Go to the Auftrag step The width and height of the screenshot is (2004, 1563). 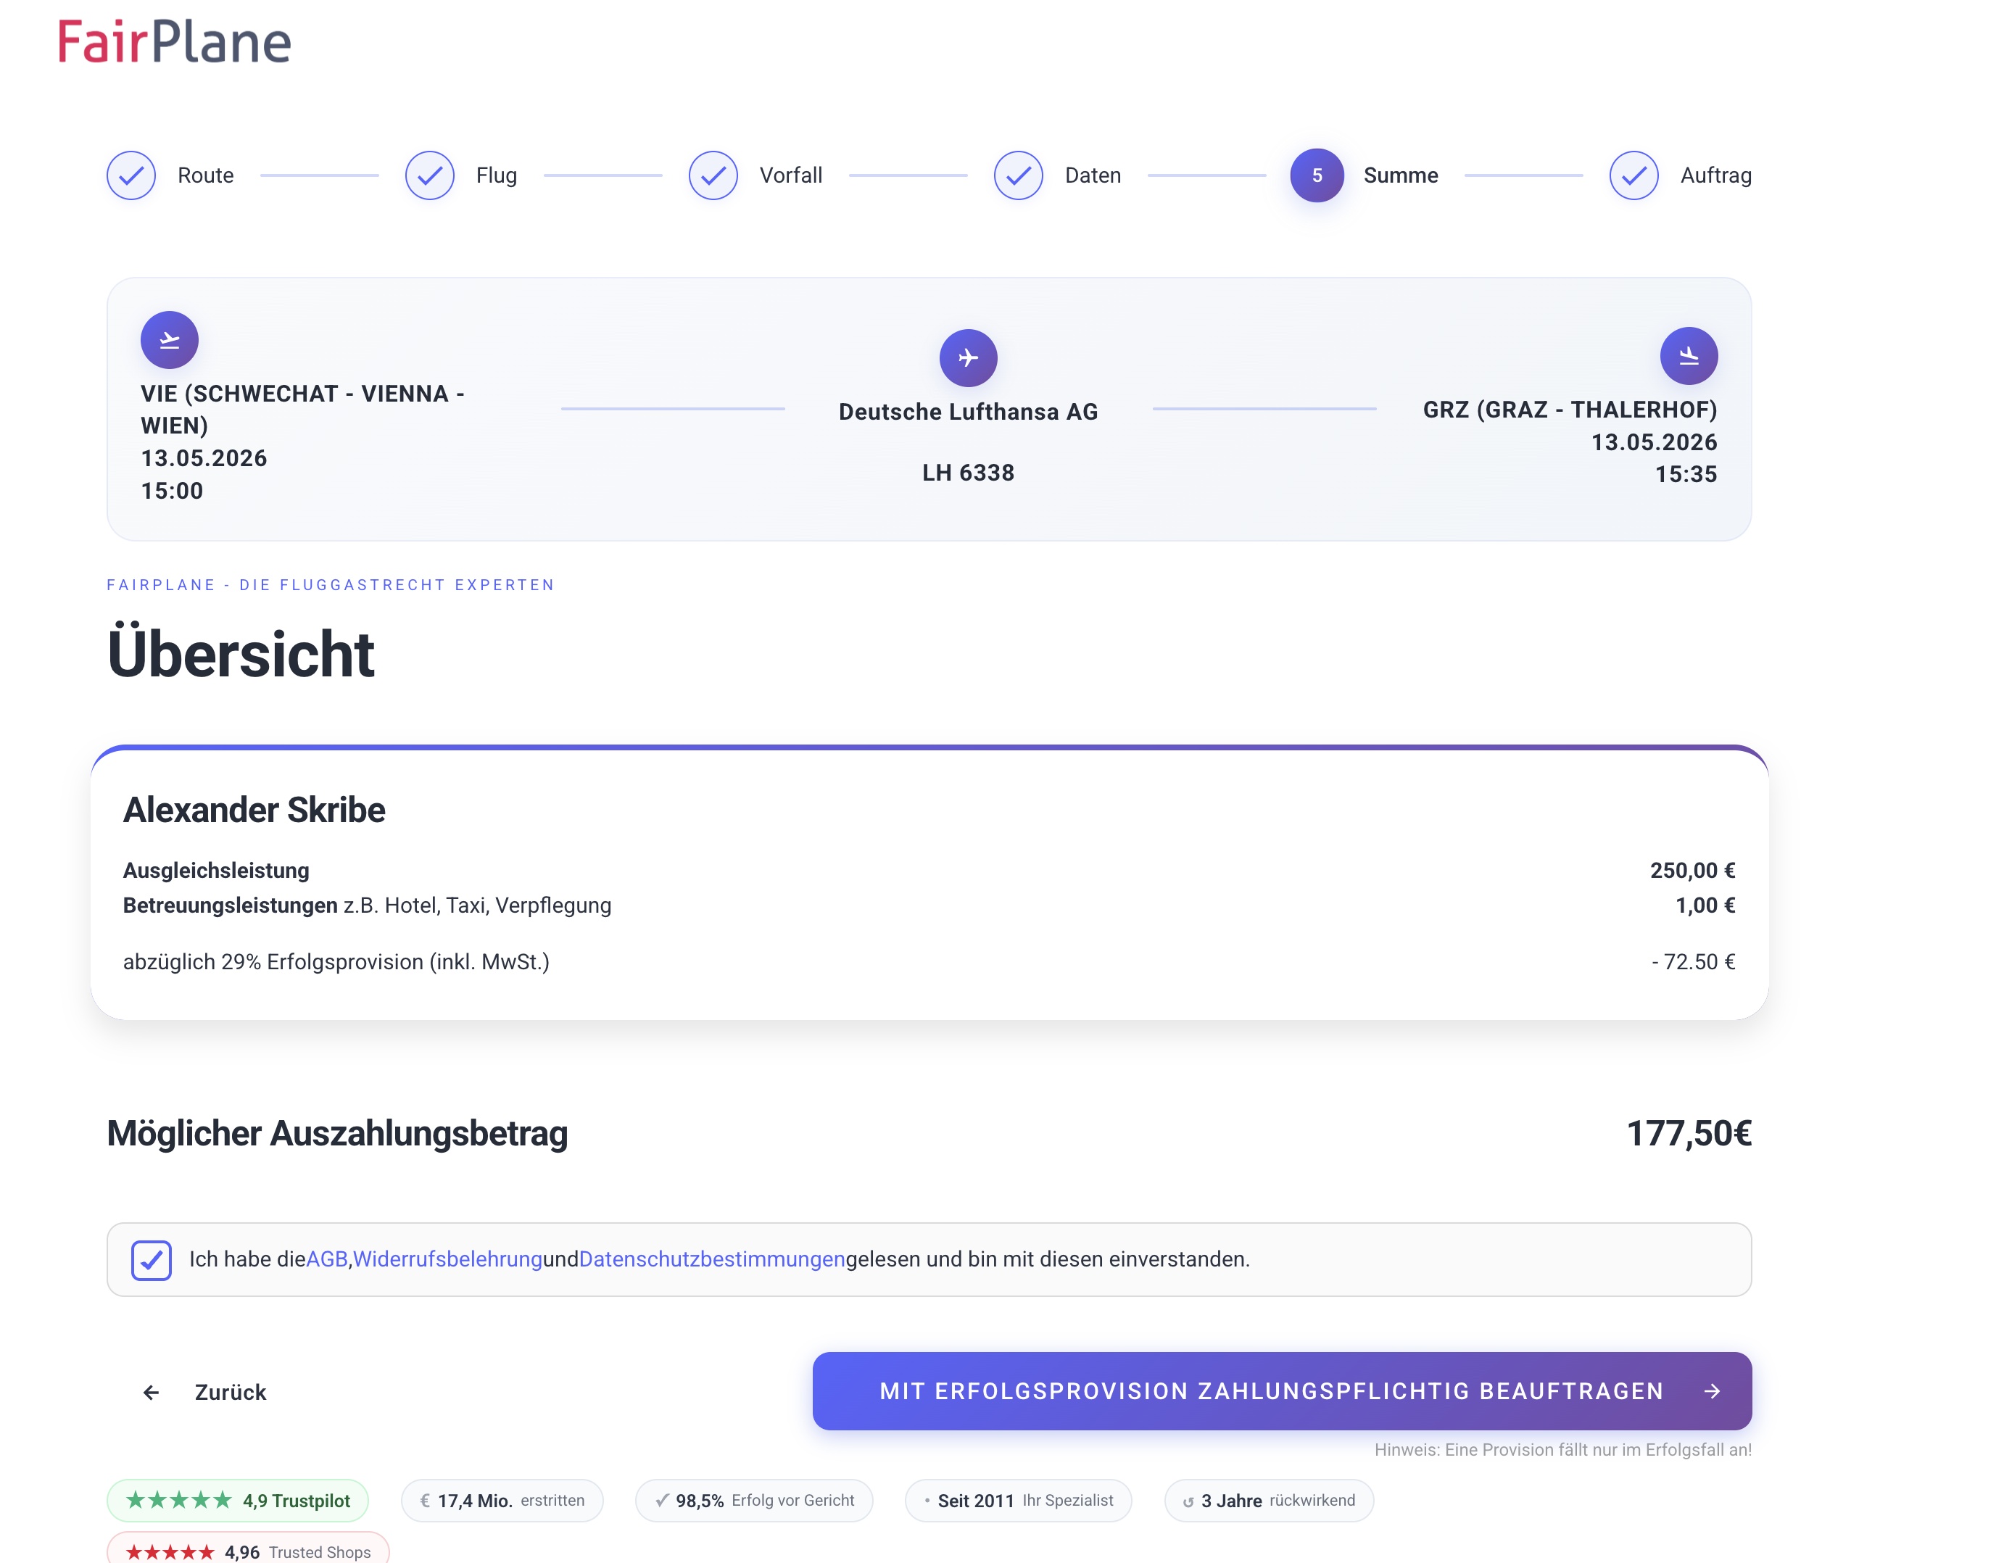[x=1716, y=175]
